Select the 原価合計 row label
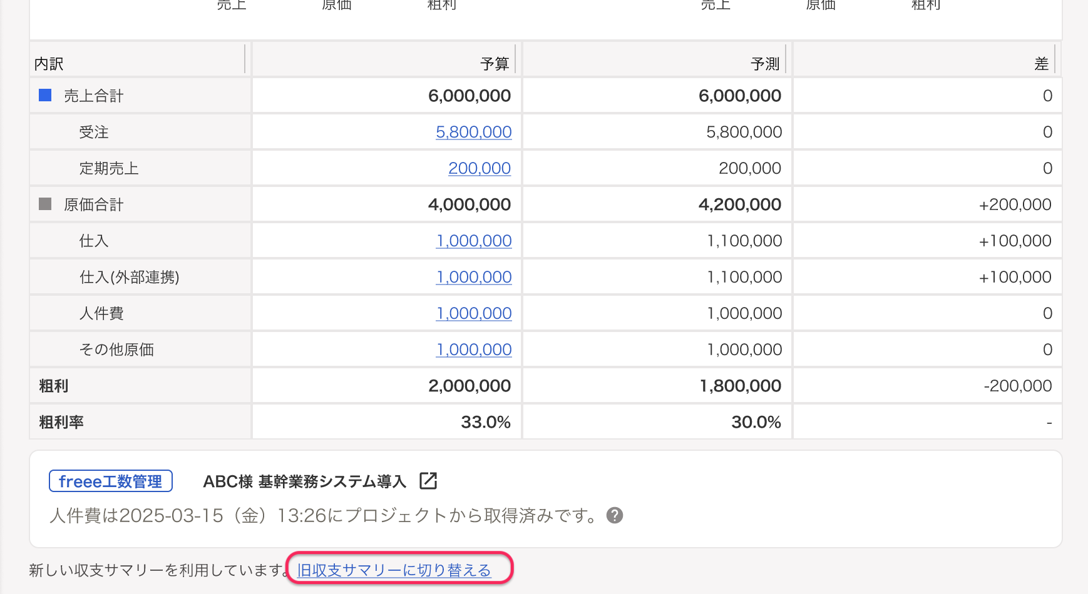The image size is (1088, 594). point(94,204)
